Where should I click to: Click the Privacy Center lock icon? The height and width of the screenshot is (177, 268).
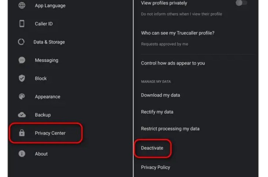tap(22, 133)
